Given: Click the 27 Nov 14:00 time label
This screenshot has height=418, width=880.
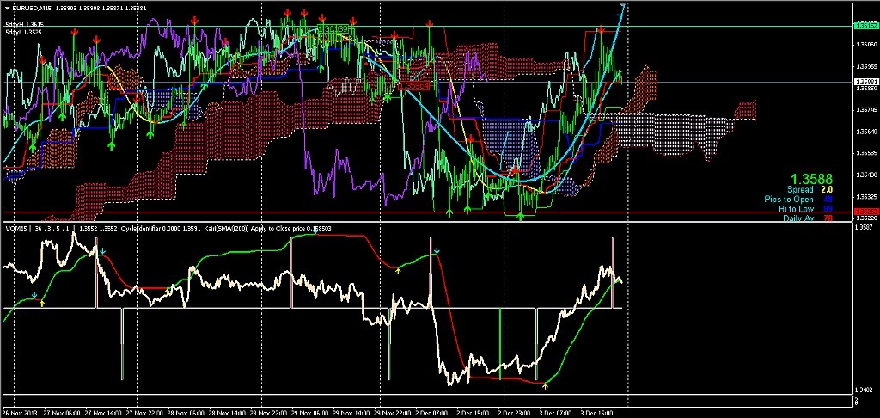Looking at the screenshot, I should pos(104,412).
